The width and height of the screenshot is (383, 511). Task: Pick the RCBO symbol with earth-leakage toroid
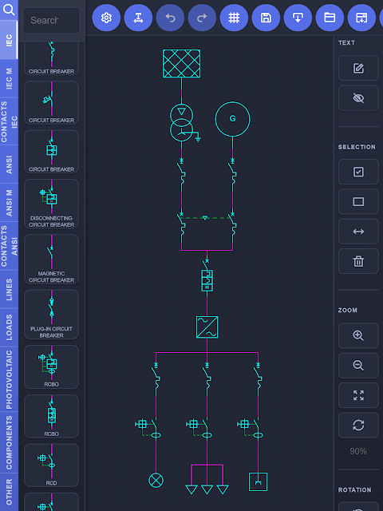[51, 367]
